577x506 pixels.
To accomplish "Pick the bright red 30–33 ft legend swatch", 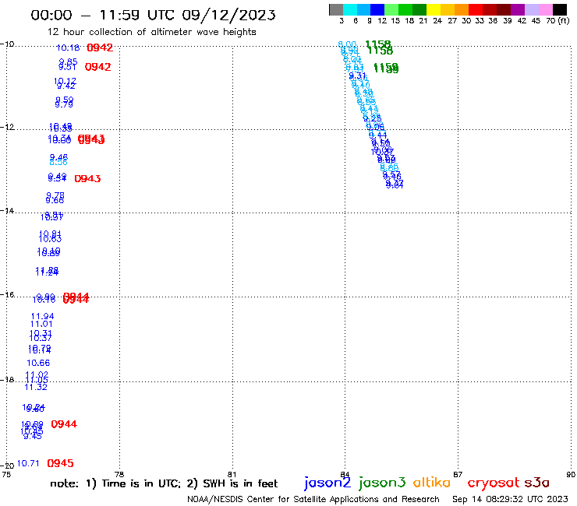I will click(476, 9).
